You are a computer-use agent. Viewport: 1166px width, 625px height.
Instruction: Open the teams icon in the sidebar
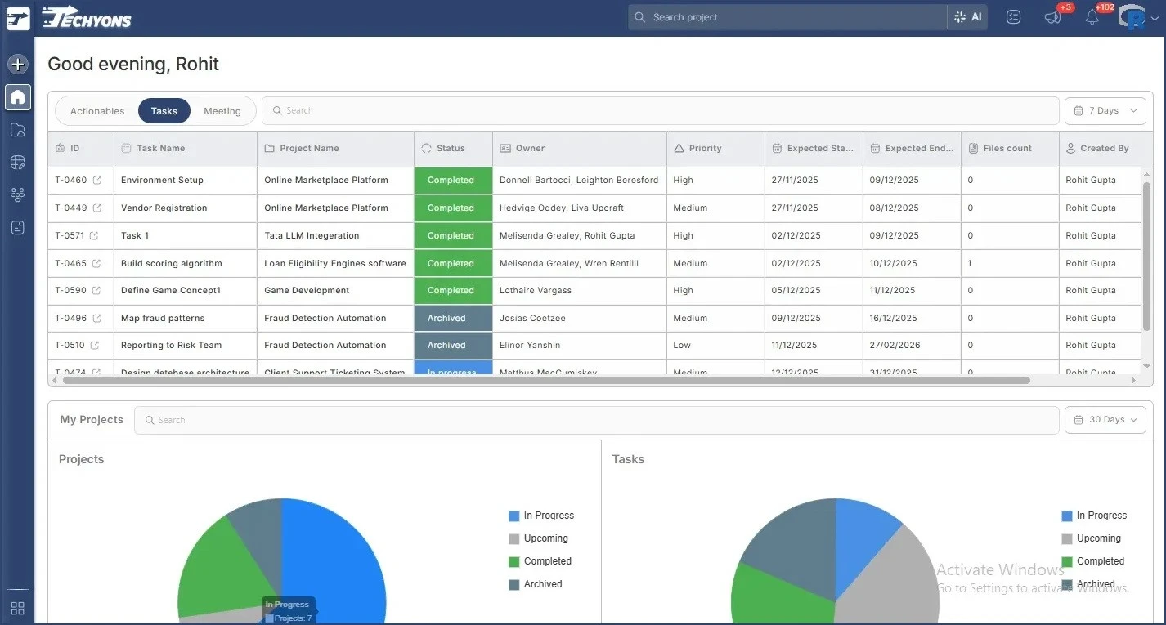tap(17, 194)
